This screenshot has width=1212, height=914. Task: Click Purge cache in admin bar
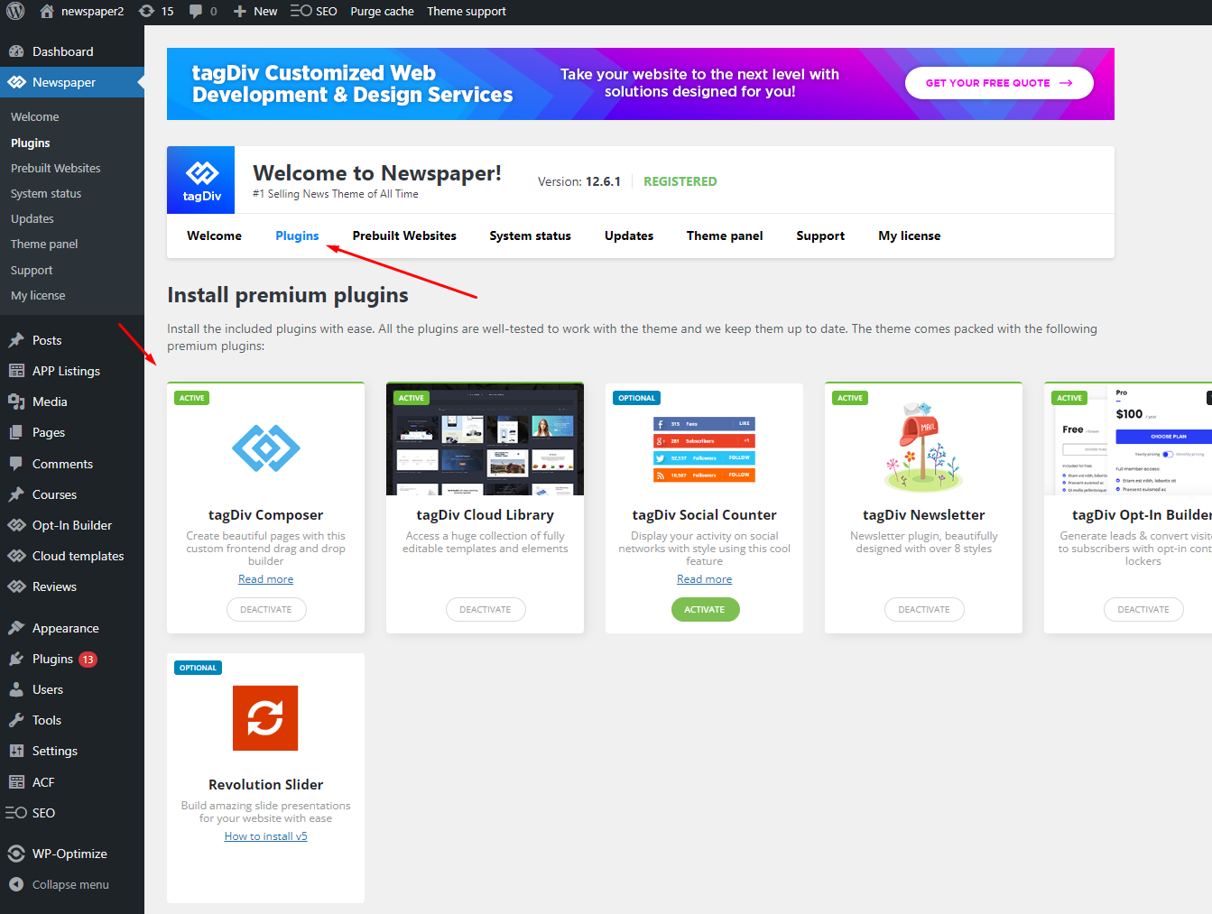[382, 11]
